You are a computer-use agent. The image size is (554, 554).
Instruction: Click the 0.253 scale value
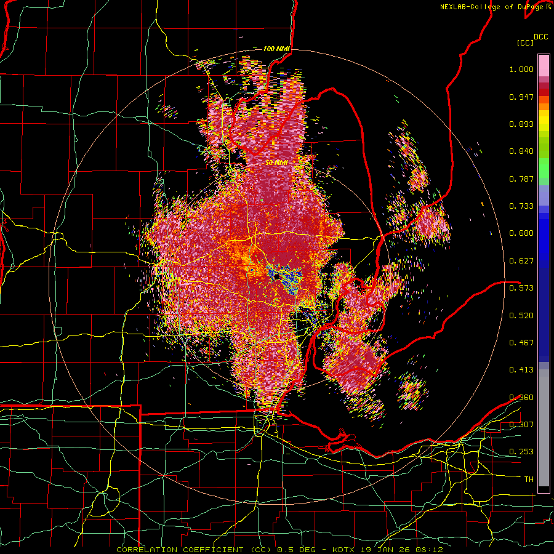click(x=521, y=452)
